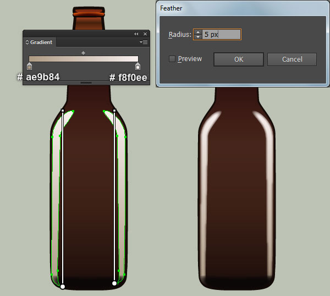Click right gradient annotator top square handle

pyautogui.click(x=114, y=111)
